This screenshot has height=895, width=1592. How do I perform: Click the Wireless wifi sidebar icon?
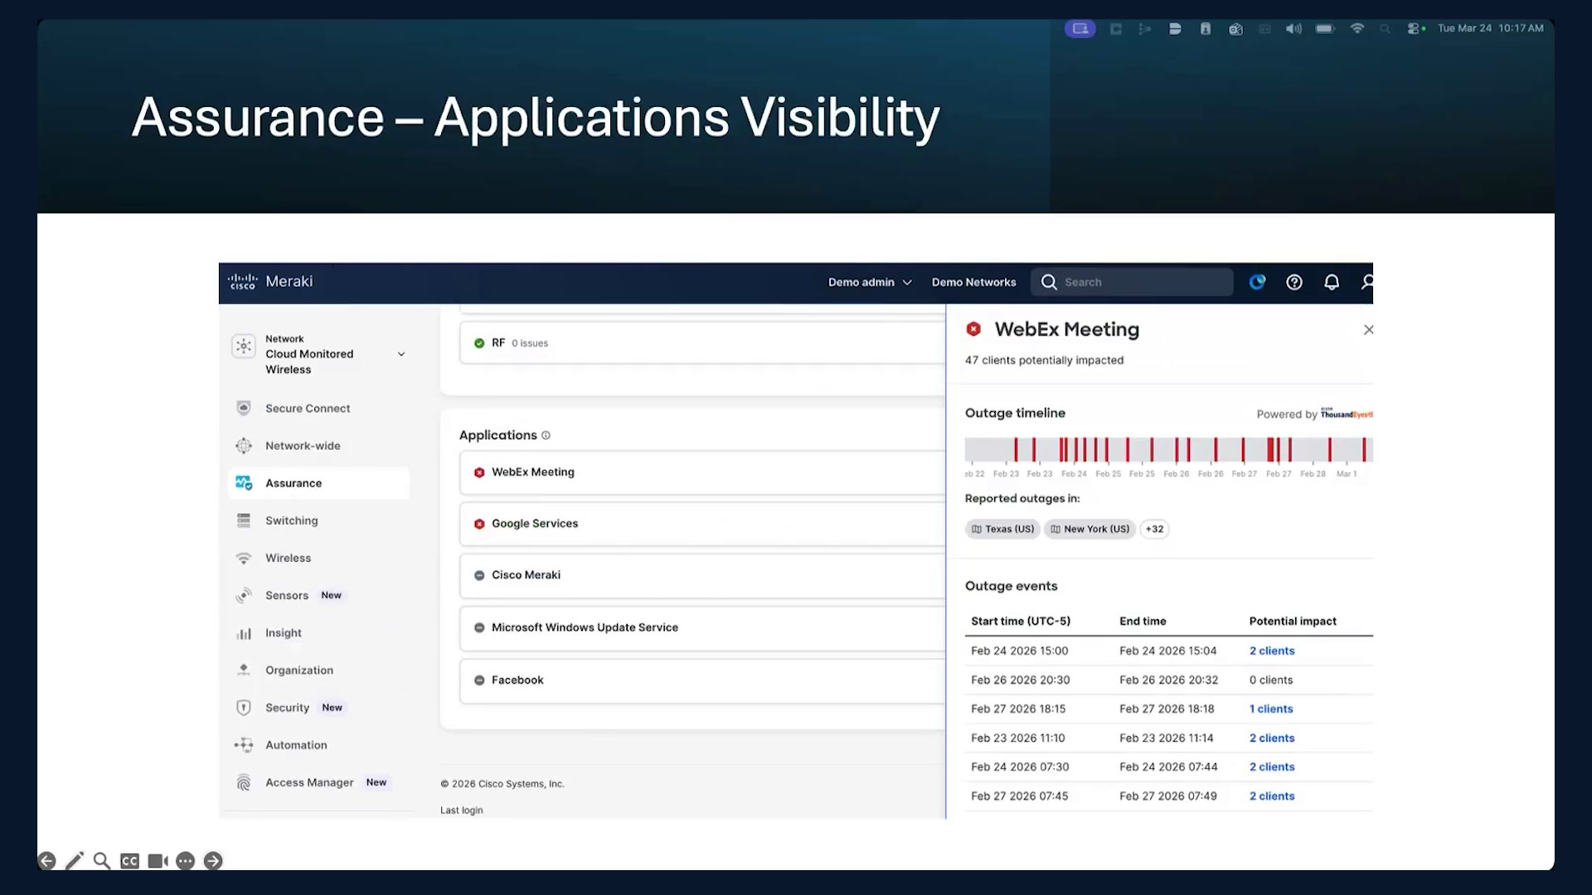pos(244,559)
